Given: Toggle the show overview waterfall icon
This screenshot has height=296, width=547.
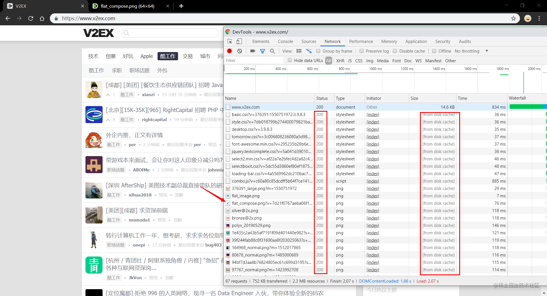Looking at the screenshot, I should (309, 51).
